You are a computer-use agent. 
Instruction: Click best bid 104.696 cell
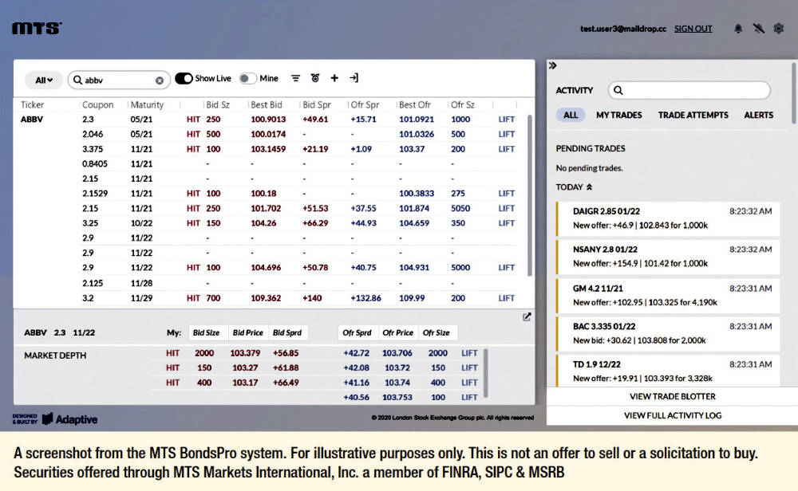pyautogui.click(x=266, y=268)
